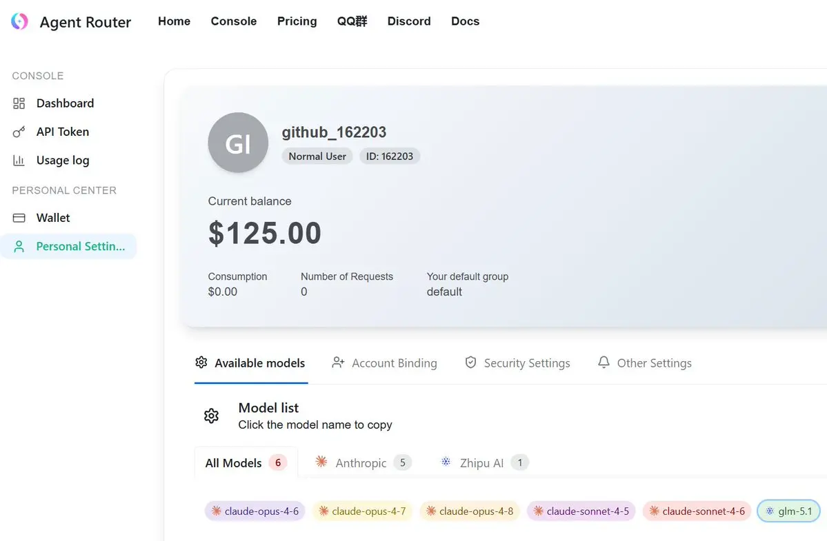Click the Usage log chart icon

pos(19,160)
